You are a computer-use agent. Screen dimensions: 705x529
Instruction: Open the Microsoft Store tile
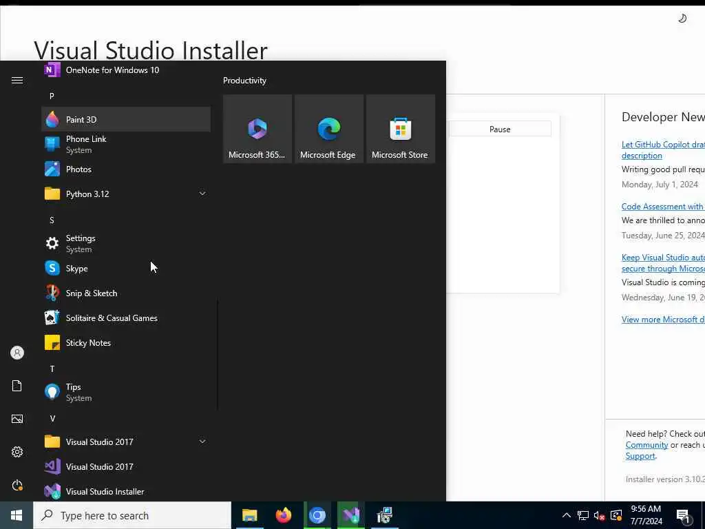pyautogui.click(x=400, y=129)
